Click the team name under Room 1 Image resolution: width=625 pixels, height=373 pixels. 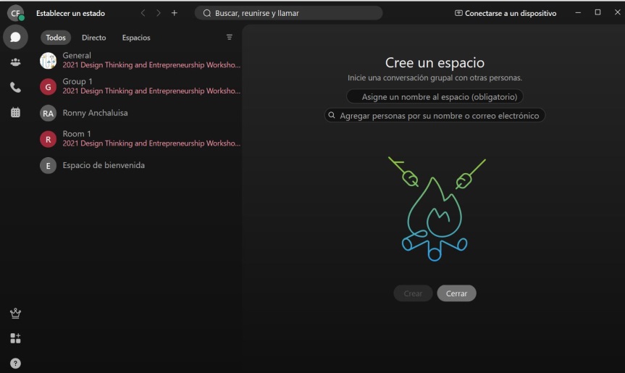coord(151,143)
